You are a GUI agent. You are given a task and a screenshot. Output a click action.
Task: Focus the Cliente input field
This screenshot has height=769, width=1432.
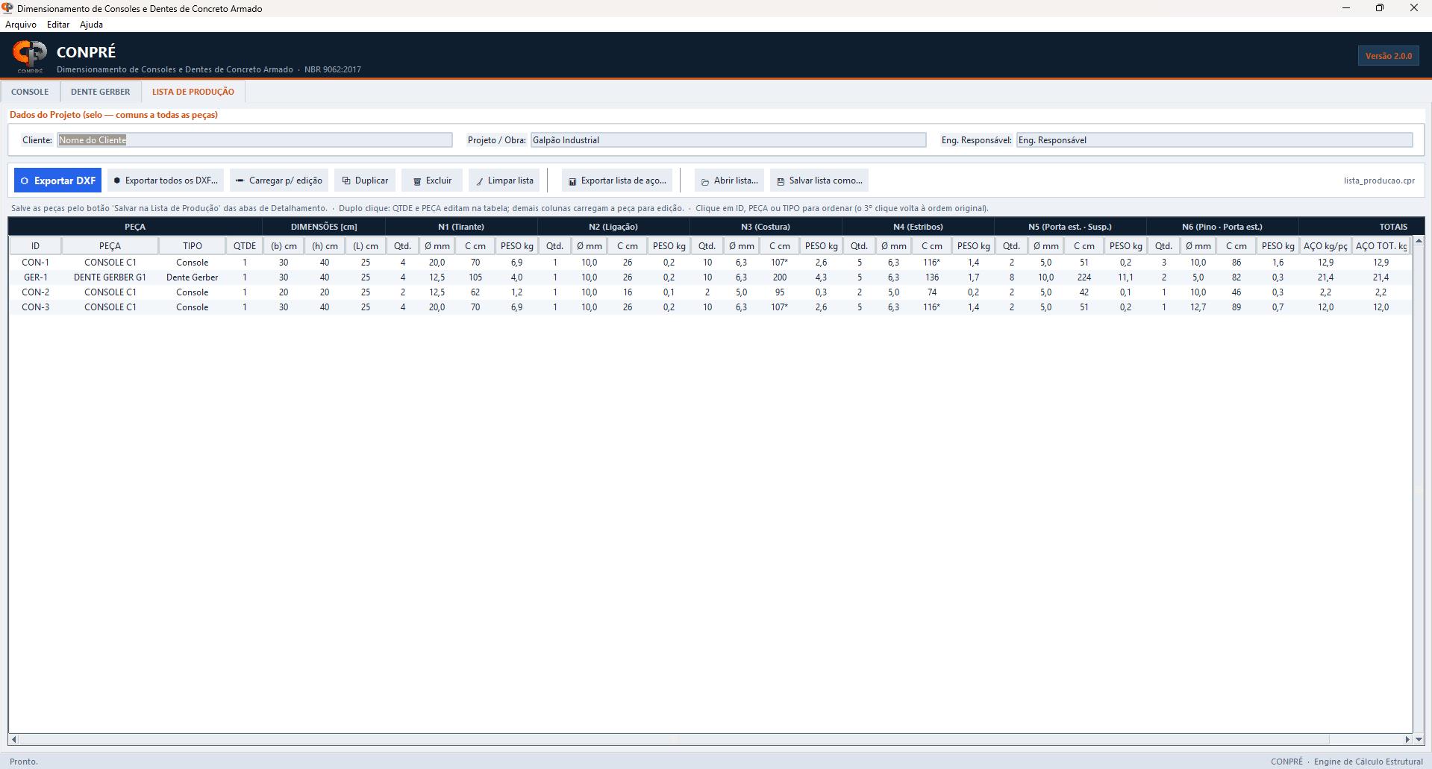254,140
